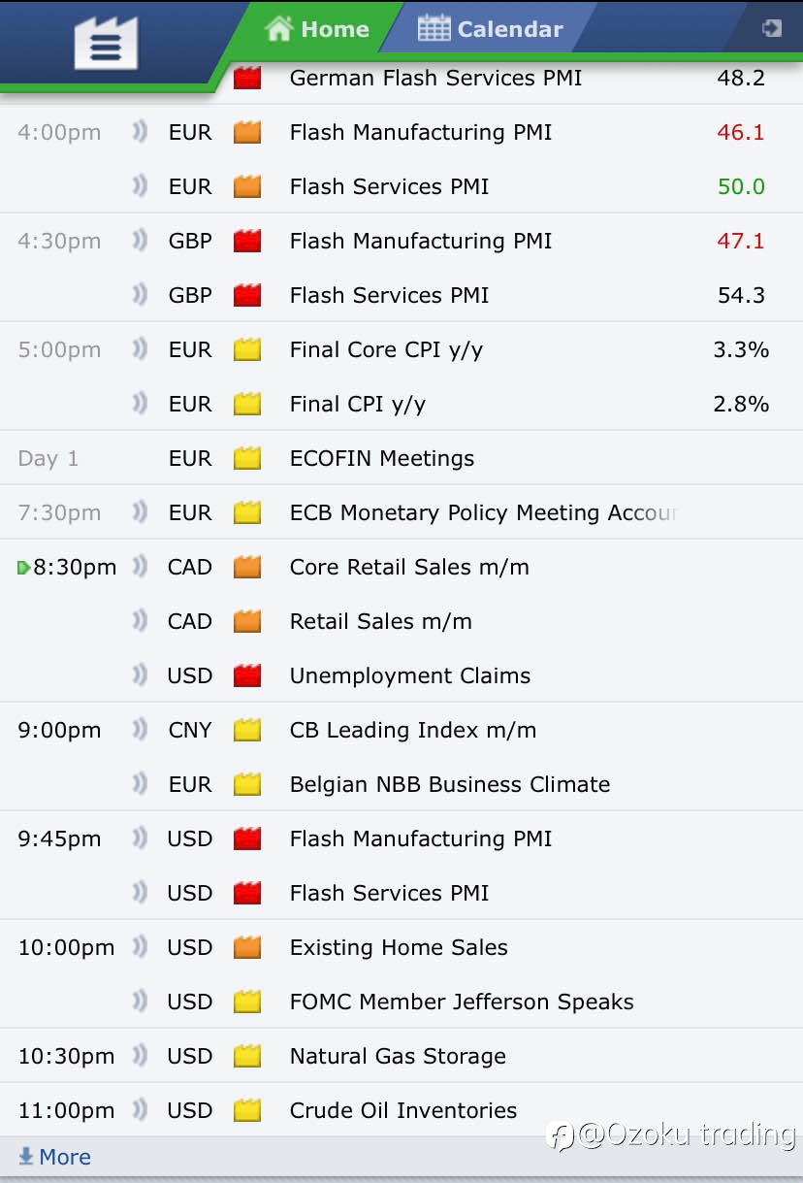
Task: Open the hamburger menu icon
Action: (x=107, y=43)
